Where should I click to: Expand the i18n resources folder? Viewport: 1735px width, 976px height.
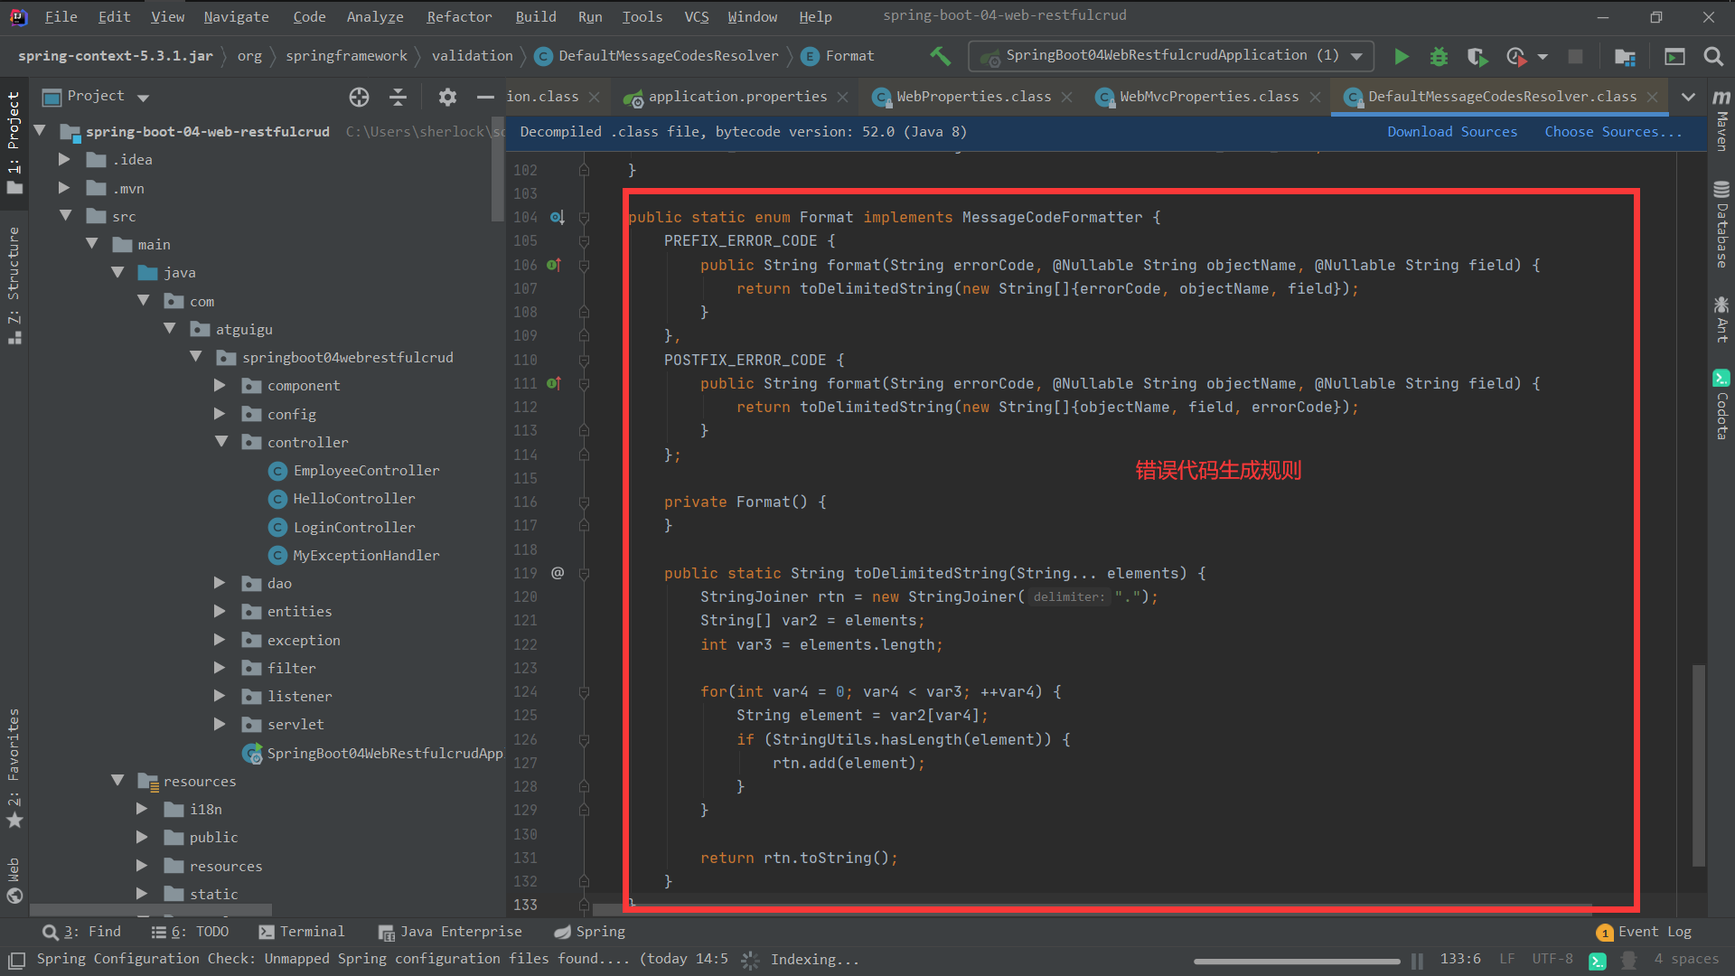point(142,809)
